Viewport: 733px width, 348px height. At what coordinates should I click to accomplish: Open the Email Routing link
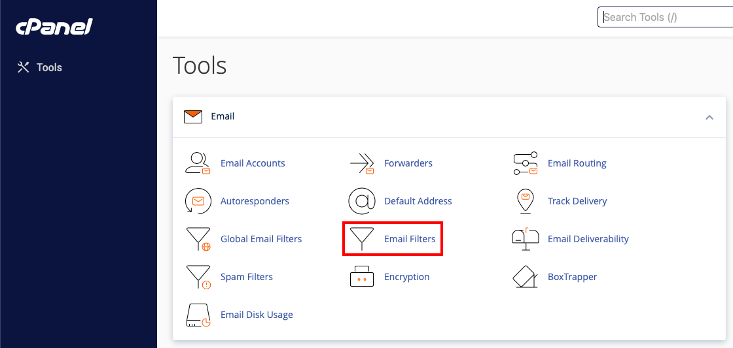pyautogui.click(x=577, y=163)
